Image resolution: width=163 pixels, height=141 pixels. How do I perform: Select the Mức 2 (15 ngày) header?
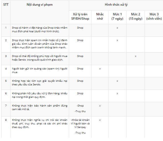(135, 16)
